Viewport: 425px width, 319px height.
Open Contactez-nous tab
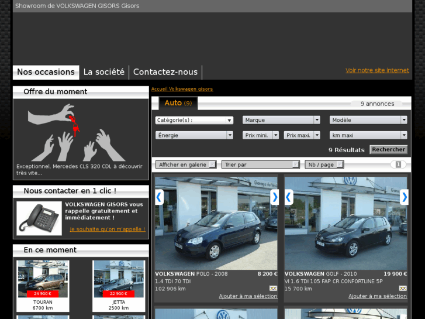pyautogui.click(x=165, y=72)
